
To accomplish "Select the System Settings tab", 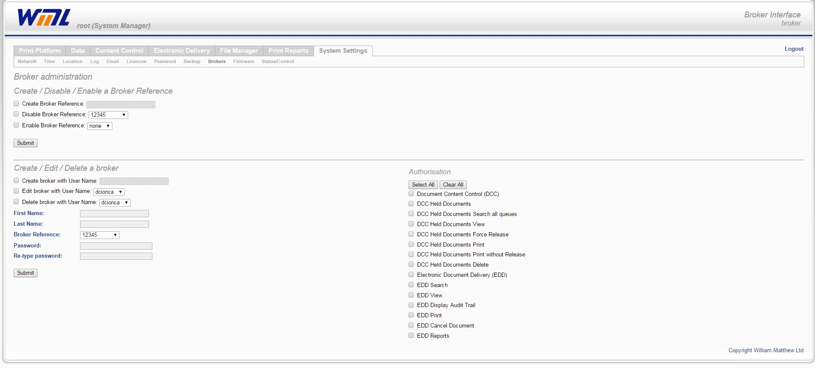I will coord(343,51).
